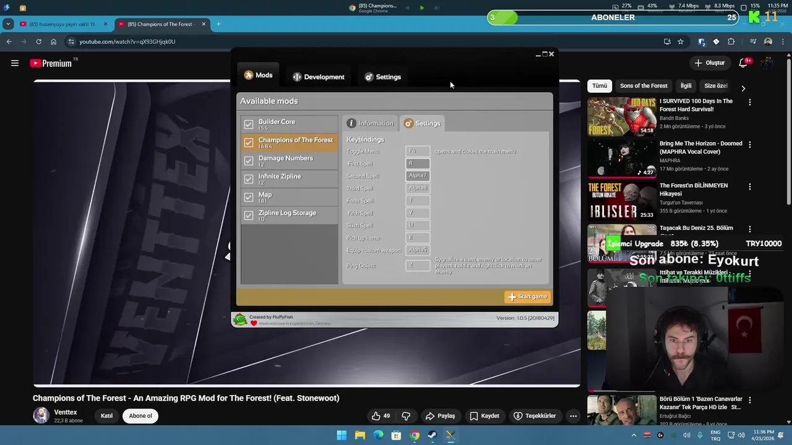This screenshot has width=792, height=445.
Task: Open Steam from the taskbar
Action: pos(433,435)
